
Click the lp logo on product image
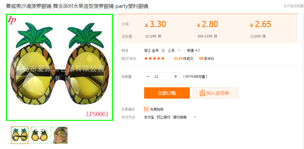12,20
